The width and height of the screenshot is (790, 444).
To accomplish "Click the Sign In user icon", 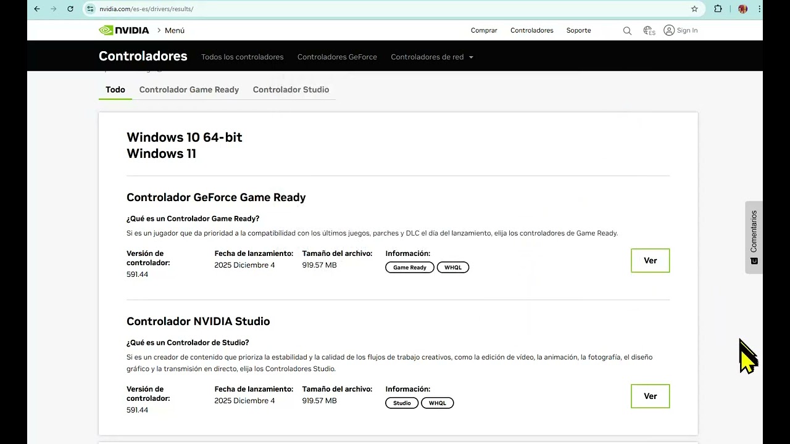I will pyautogui.click(x=669, y=30).
